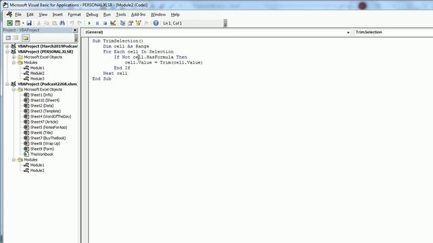Collapse VBAProject (Podcast2268.xlsm) node
The width and height of the screenshot is (433, 243).
(7, 84)
